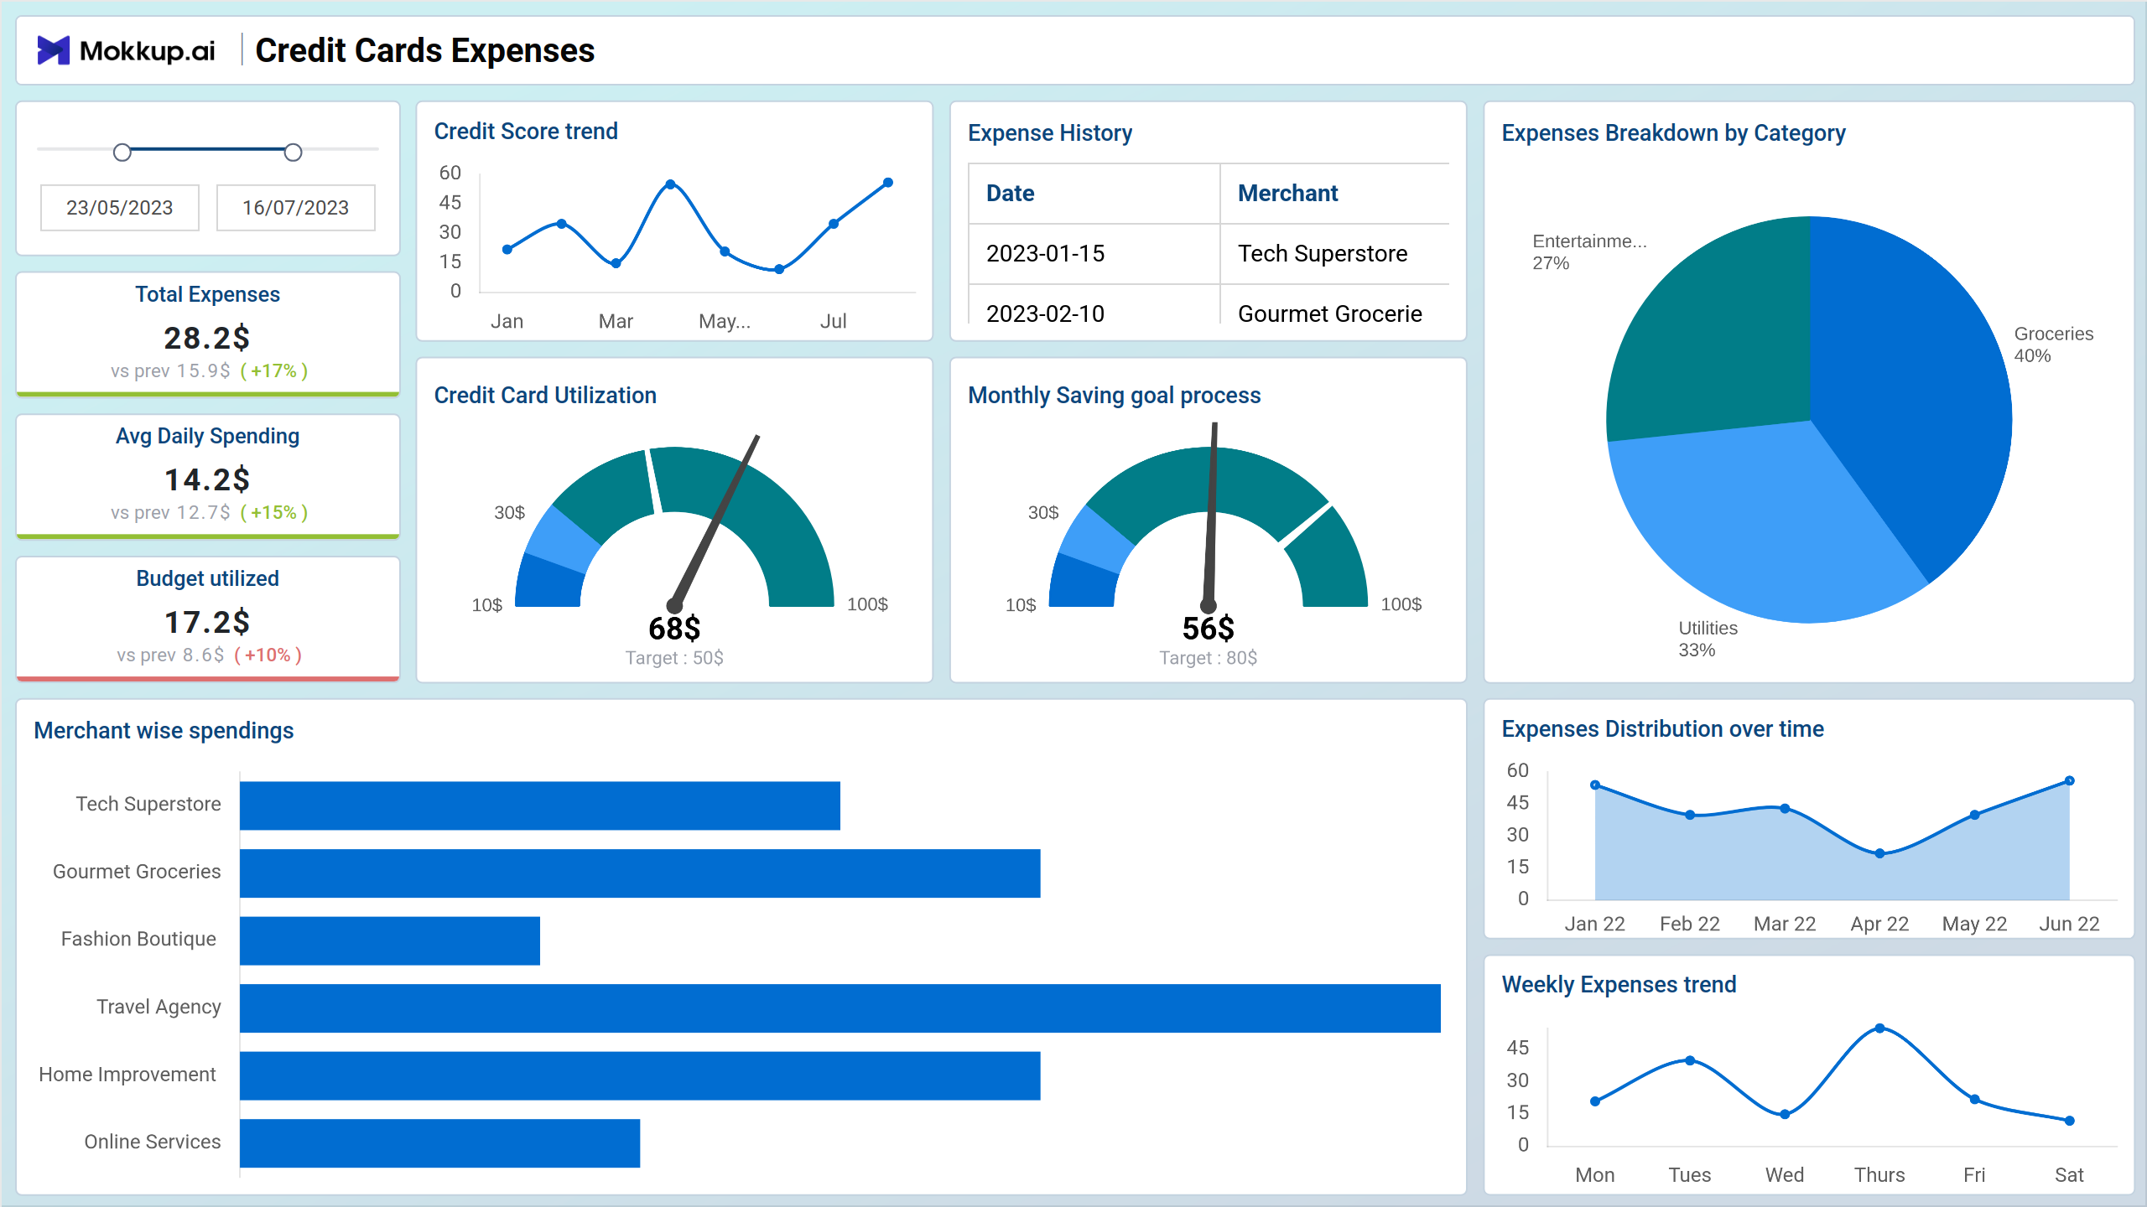Click the Online Services bar
The height and width of the screenshot is (1207, 2147).
coord(439,1143)
